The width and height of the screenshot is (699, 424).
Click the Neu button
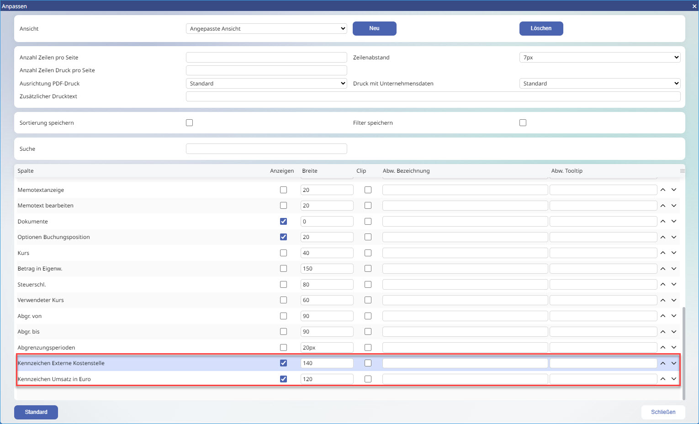click(x=374, y=28)
